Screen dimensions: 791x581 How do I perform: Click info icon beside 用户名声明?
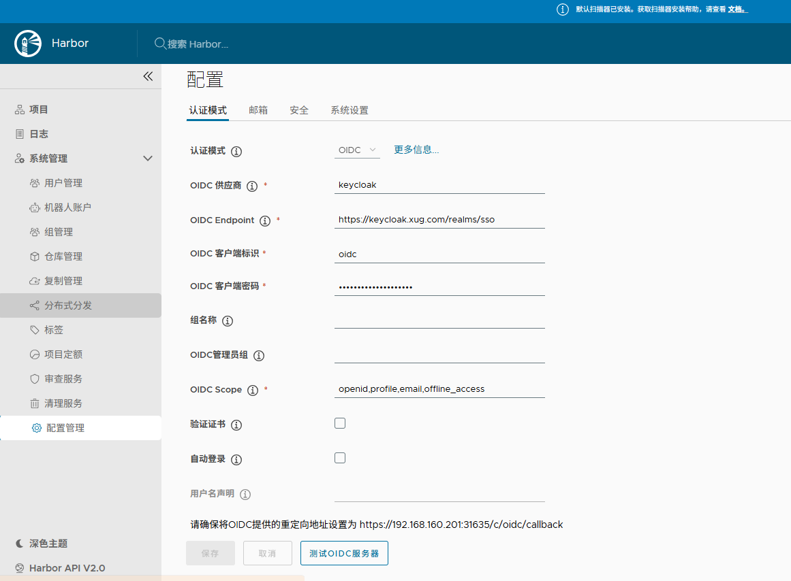245,495
